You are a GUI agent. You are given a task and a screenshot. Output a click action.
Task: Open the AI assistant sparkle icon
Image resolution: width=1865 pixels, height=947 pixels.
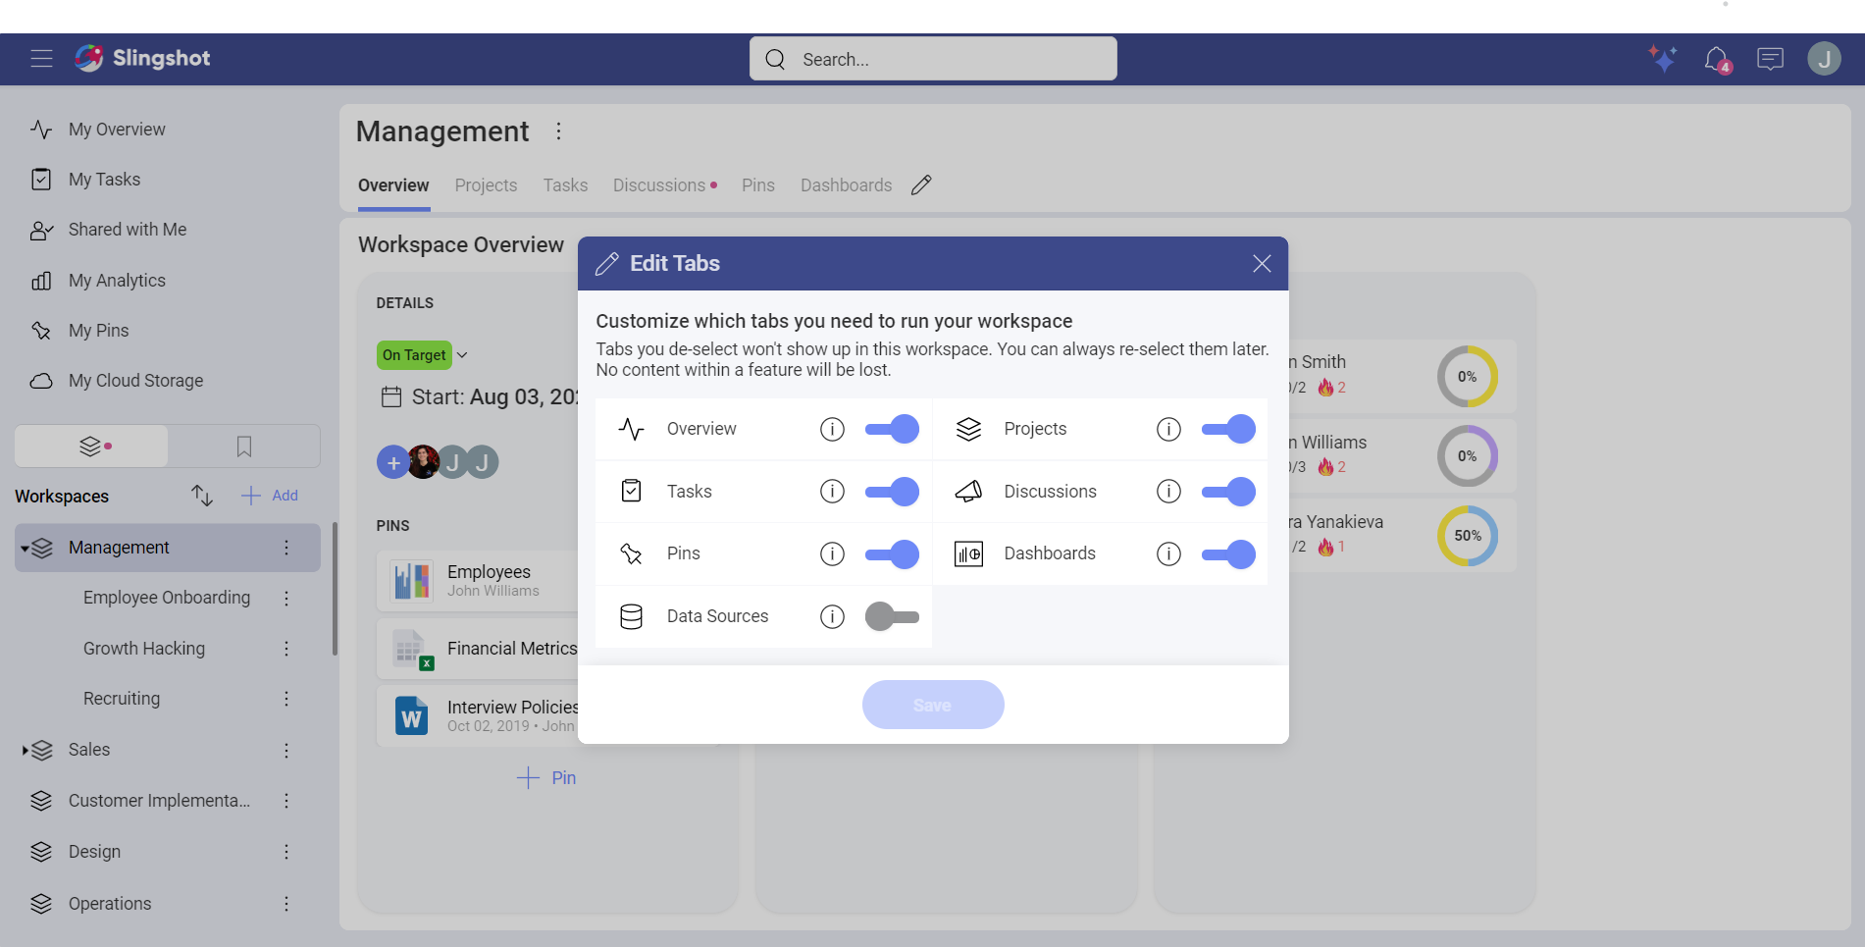1663,59
